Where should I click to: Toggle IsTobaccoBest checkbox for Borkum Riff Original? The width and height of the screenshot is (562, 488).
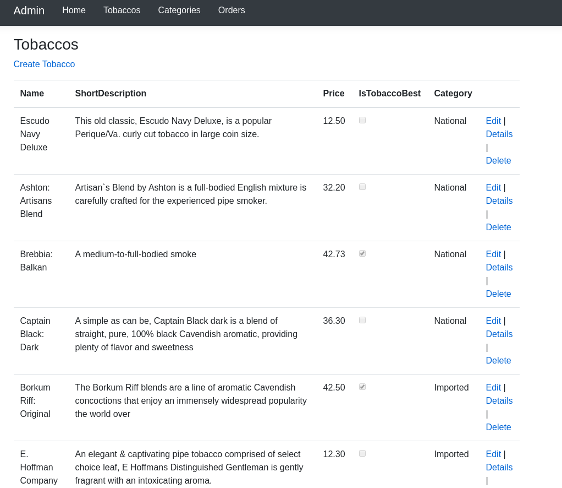click(362, 387)
